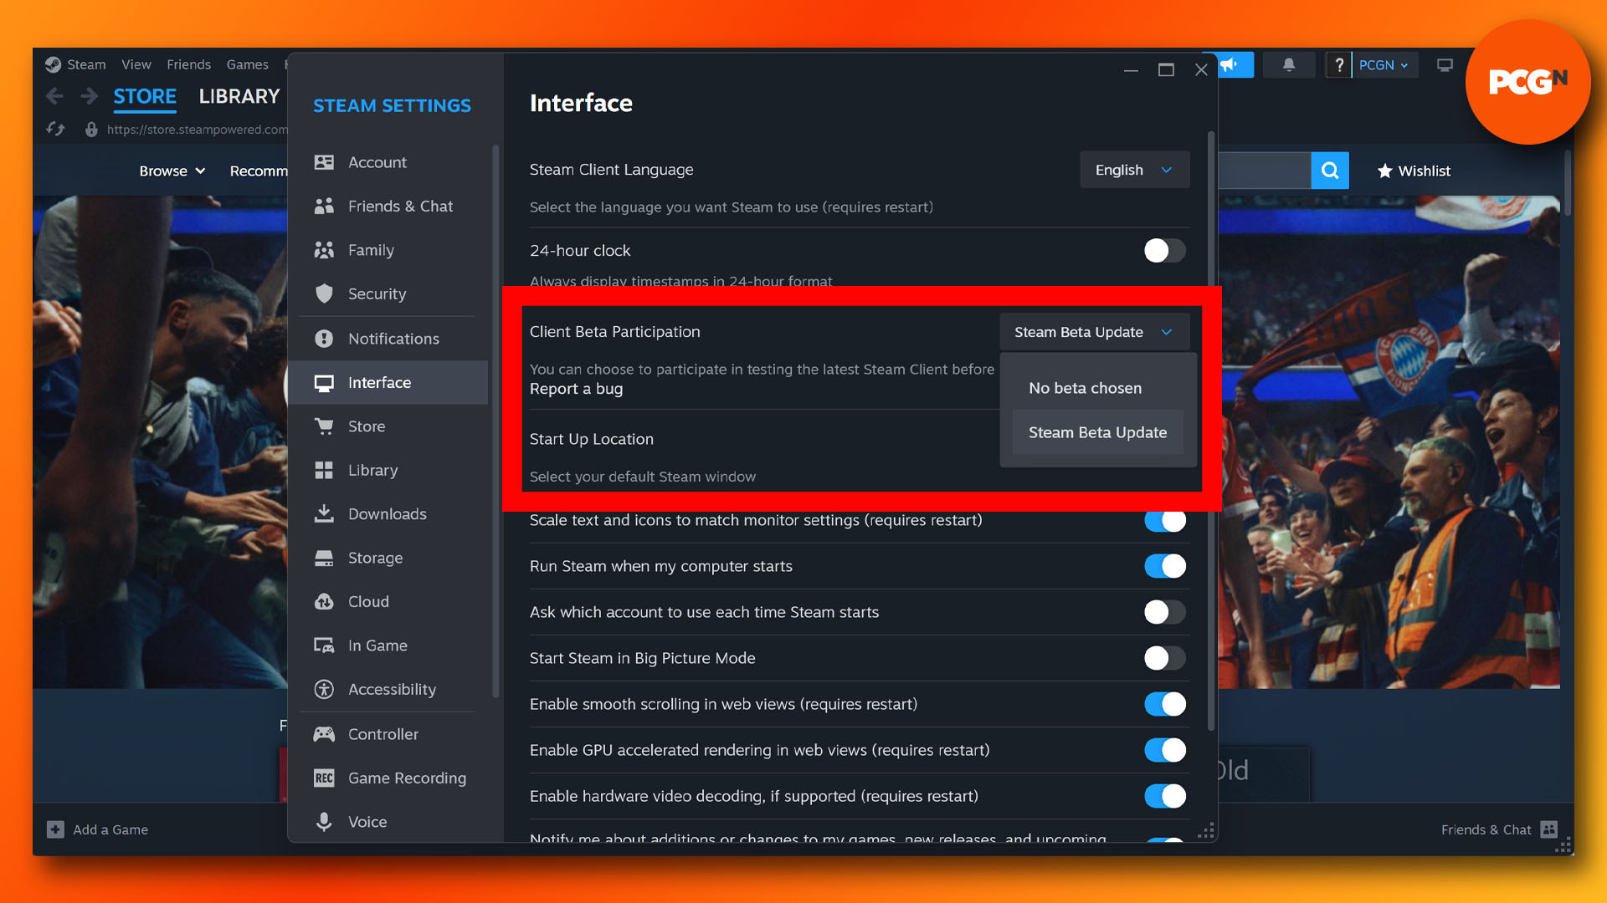Go back with the left arrow
This screenshot has width=1607, height=903.
point(54,96)
